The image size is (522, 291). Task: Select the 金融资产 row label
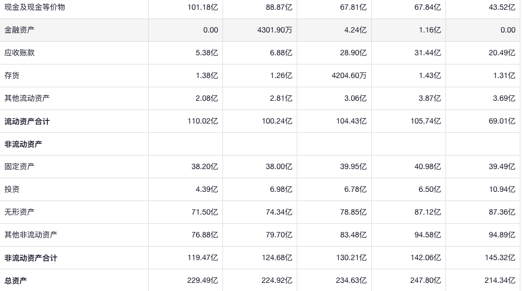[x=20, y=30]
